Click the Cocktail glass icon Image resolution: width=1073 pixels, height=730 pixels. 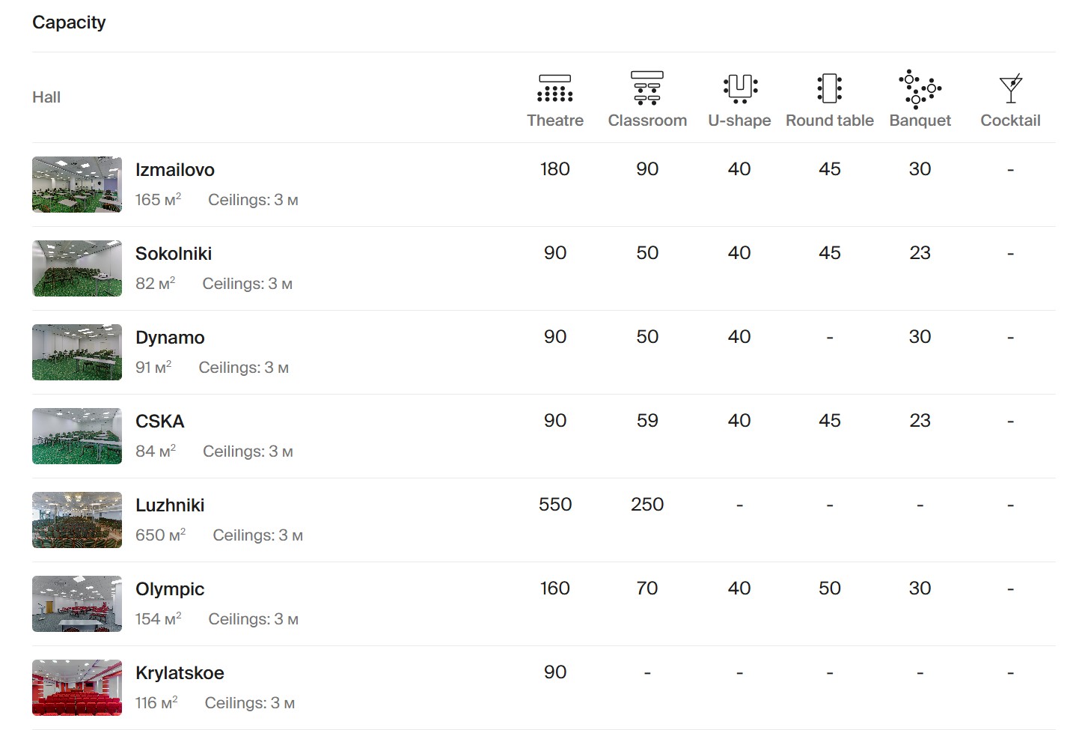pos(1010,88)
